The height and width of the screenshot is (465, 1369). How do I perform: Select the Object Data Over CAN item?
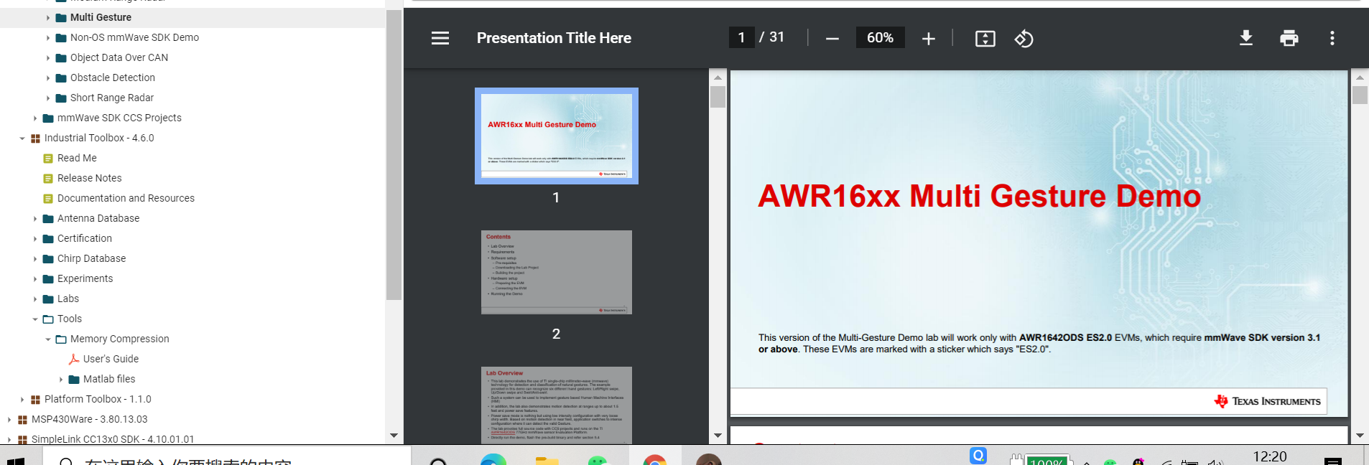pyautogui.click(x=119, y=57)
